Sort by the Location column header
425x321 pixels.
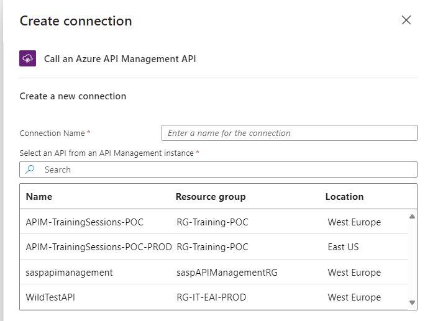[x=344, y=197]
